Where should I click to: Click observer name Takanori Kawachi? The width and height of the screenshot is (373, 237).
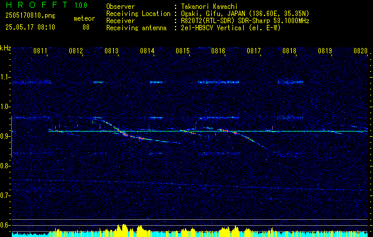209,7
